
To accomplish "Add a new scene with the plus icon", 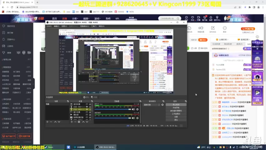I will 47,122.
